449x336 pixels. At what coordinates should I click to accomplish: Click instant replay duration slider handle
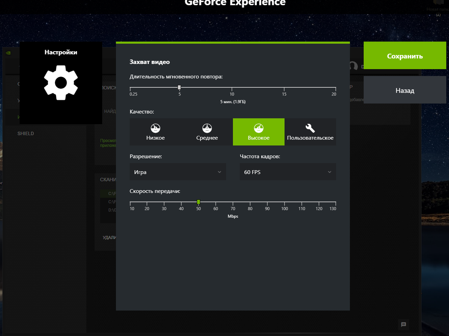point(179,87)
